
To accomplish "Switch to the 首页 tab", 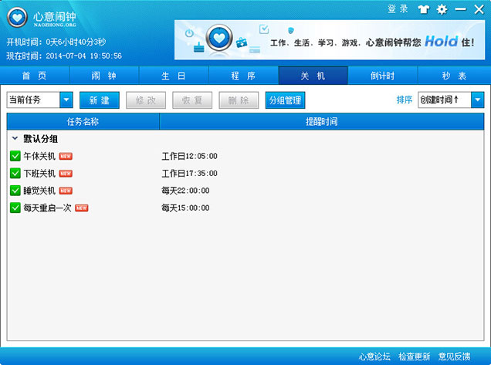I will point(35,76).
